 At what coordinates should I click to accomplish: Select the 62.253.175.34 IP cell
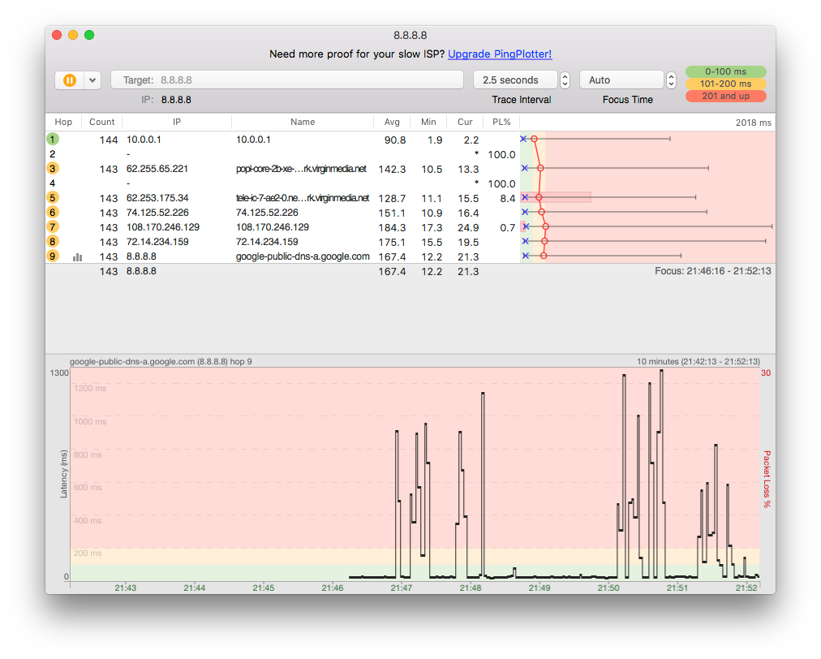pyautogui.click(x=157, y=199)
